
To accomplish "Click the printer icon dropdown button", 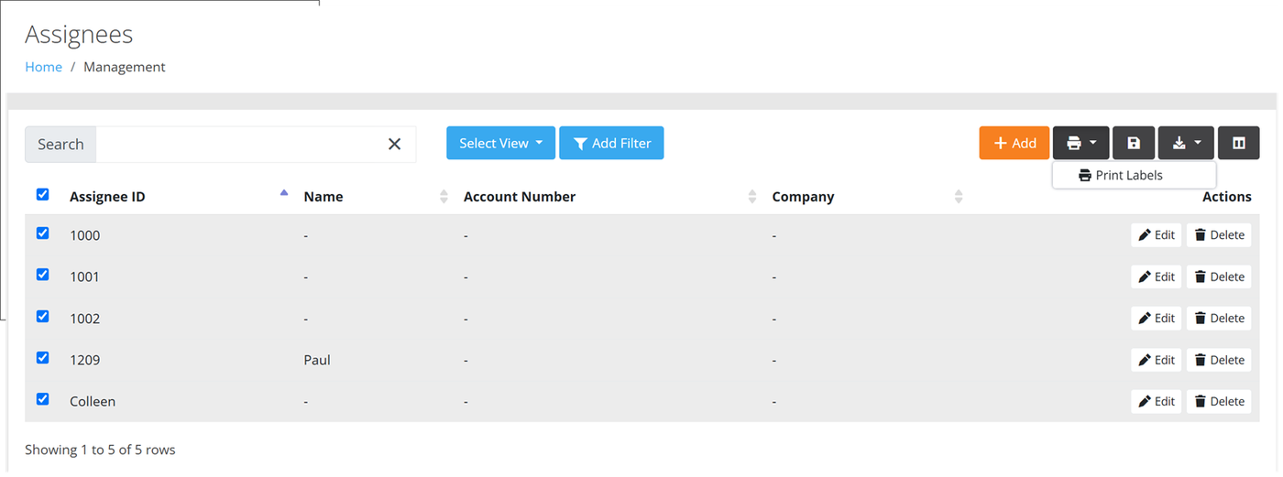I will [1081, 143].
